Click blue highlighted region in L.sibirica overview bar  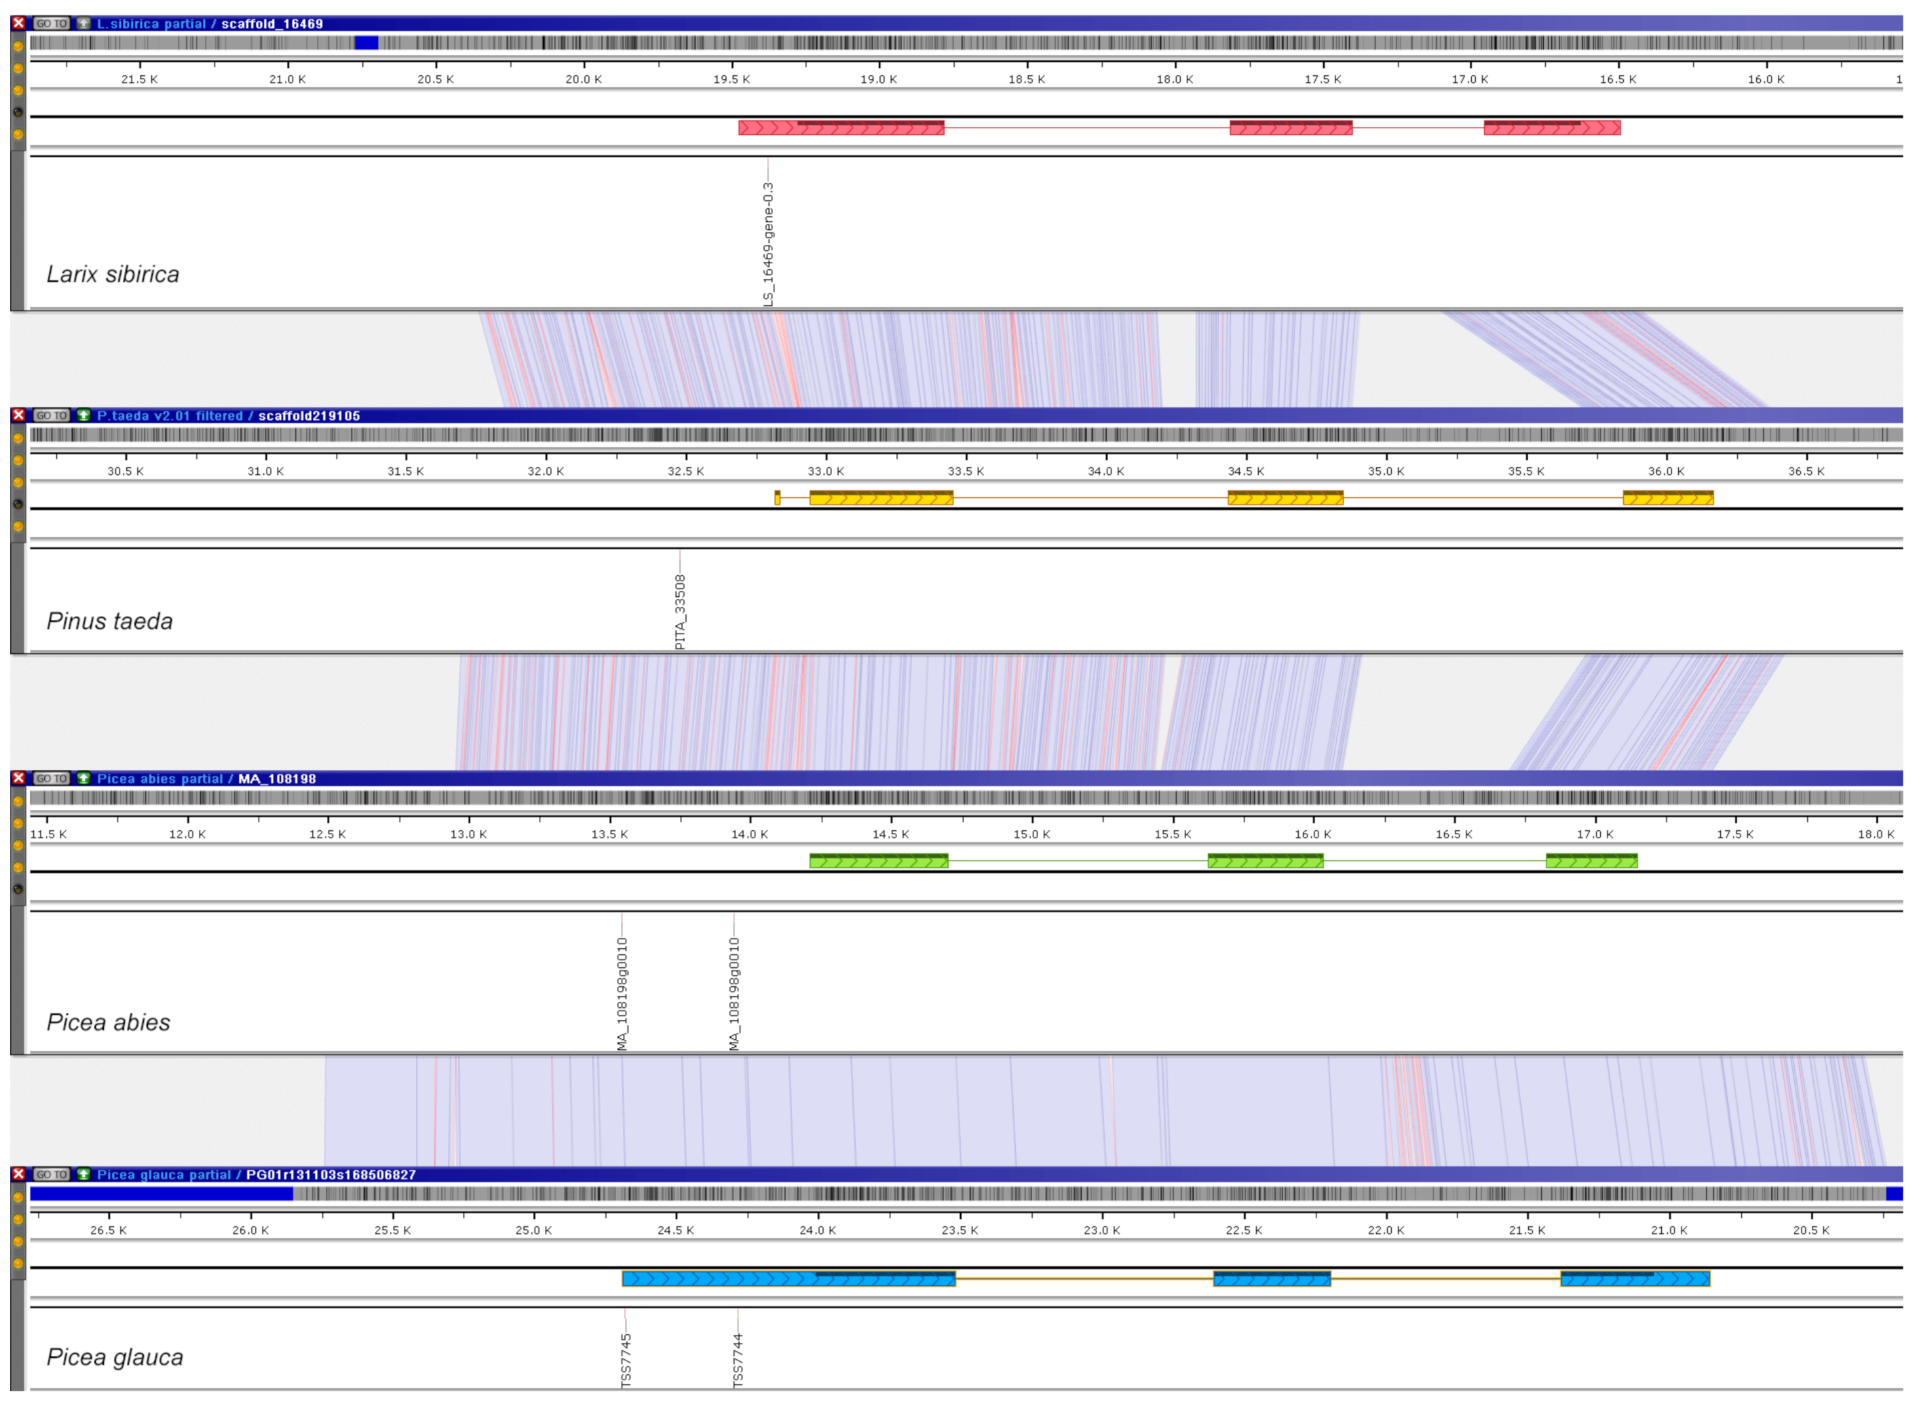click(x=366, y=43)
